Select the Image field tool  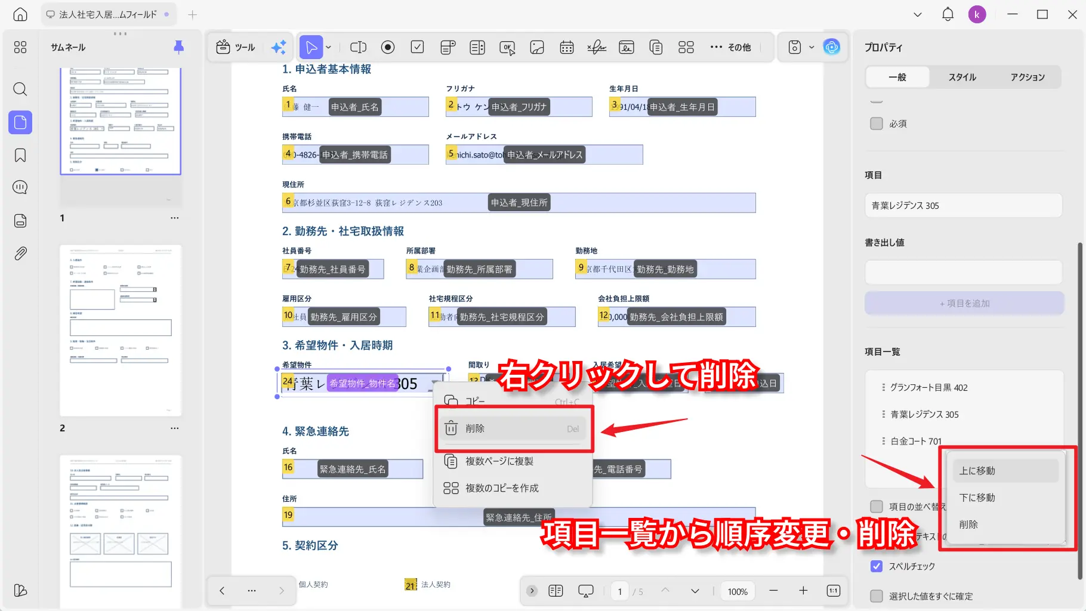[537, 47]
